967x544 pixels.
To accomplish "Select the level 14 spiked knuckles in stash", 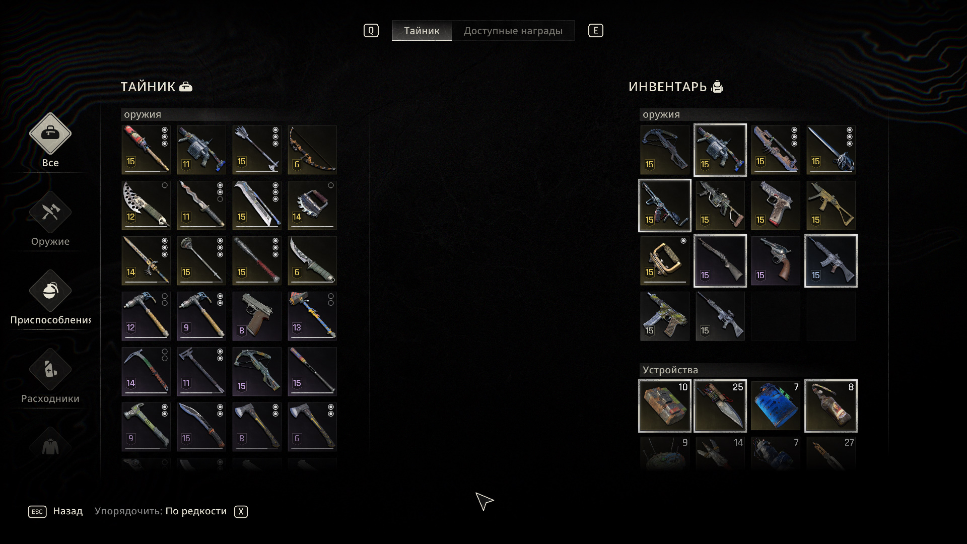I will tap(312, 206).
